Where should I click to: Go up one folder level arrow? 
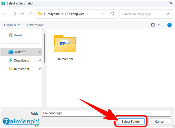[30, 14]
